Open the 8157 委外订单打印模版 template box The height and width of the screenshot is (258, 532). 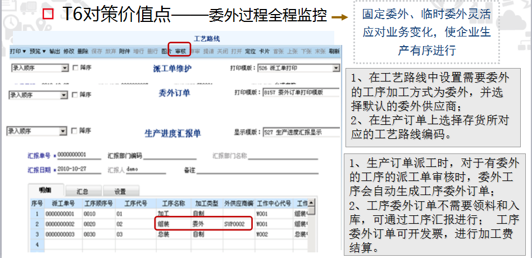point(301,93)
